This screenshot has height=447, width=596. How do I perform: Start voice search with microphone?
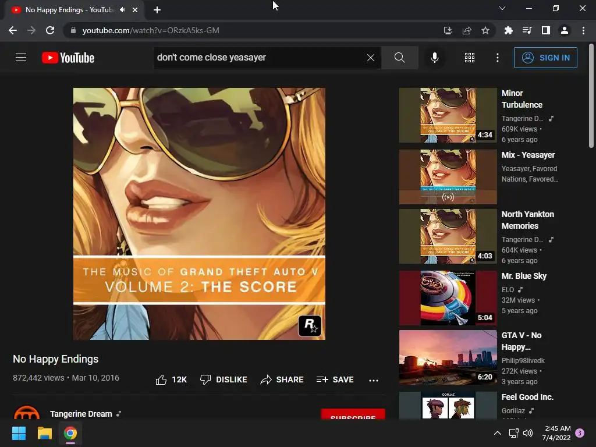(x=434, y=58)
